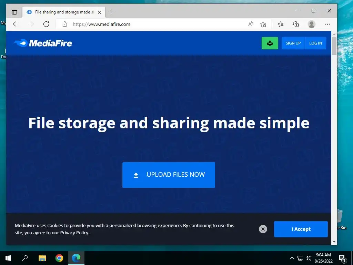View site info via lock icon
353x265 pixels.
[x=65, y=24]
